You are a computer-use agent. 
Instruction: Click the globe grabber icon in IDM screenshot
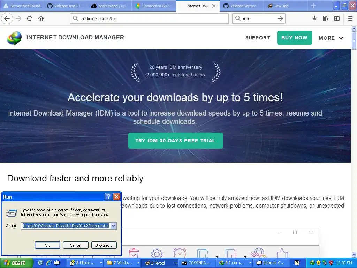pos(258,253)
